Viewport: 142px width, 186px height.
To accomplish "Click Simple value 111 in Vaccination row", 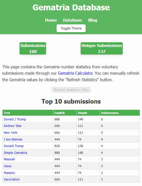I will tap(80, 179).
